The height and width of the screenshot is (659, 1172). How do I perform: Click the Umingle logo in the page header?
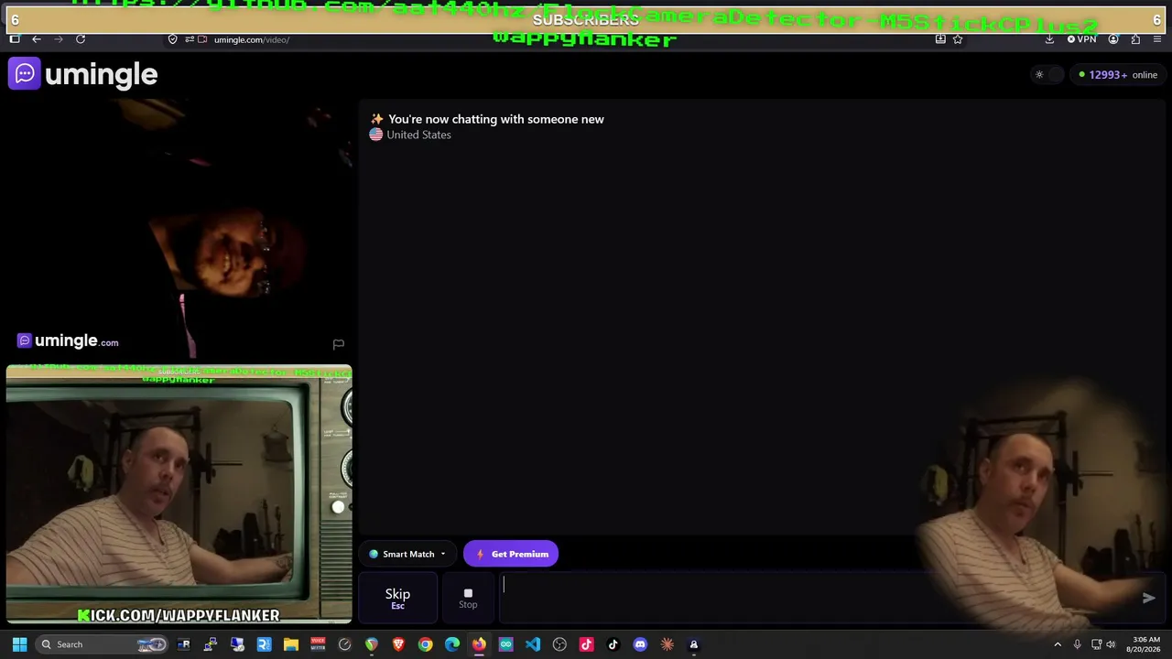[x=83, y=74]
